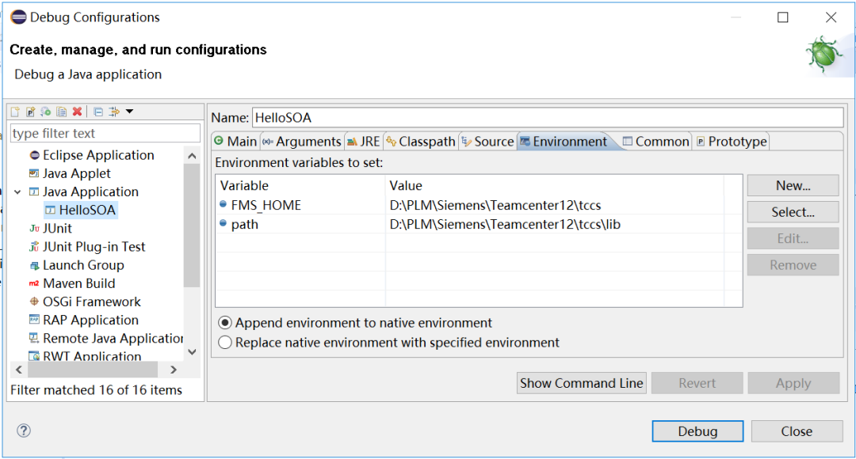Click the link with prototype icon
Image resolution: width=856 pixels, height=459 pixels.
click(114, 112)
